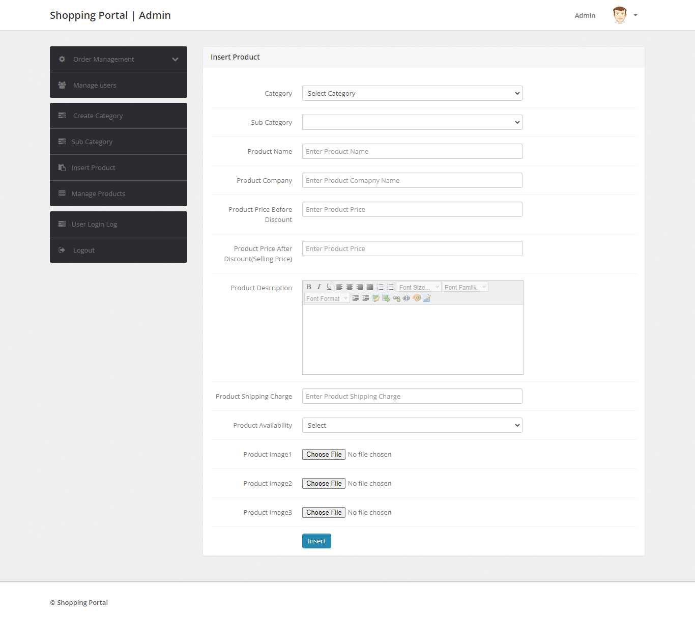
Task: Underline text in the description editor
Action: click(329, 287)
